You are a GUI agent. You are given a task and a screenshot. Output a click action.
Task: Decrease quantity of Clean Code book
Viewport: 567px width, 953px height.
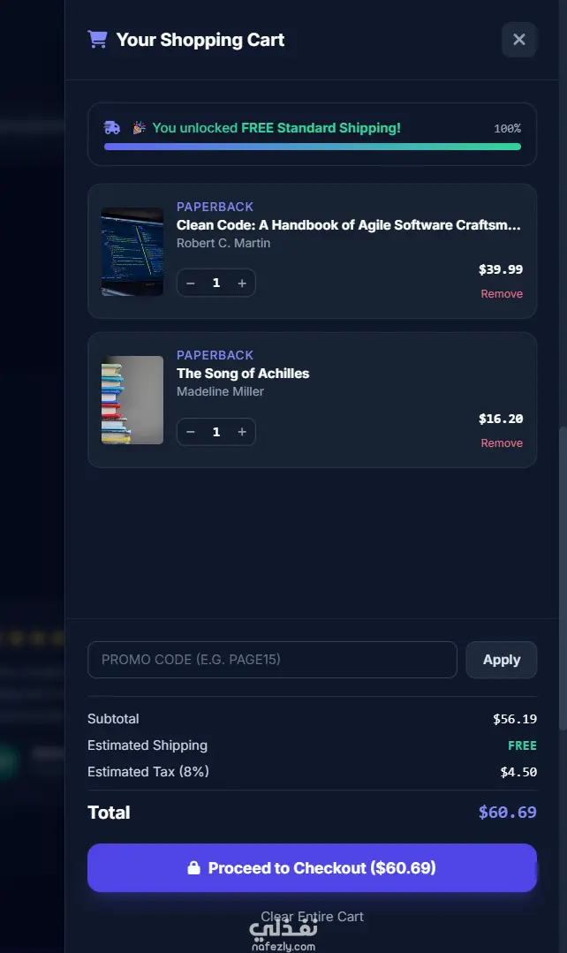191,284
